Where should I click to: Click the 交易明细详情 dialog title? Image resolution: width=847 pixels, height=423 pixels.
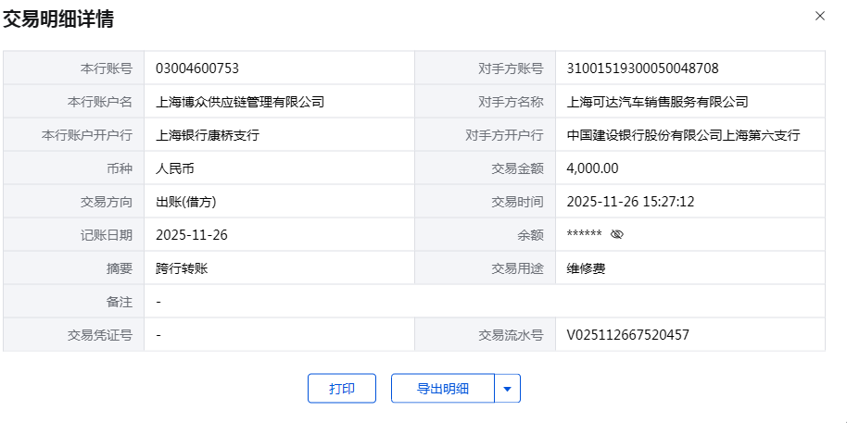point(59,19)
